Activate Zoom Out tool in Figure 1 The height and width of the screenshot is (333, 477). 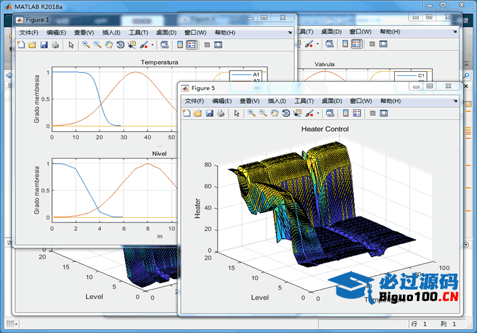tap(97, 45)
